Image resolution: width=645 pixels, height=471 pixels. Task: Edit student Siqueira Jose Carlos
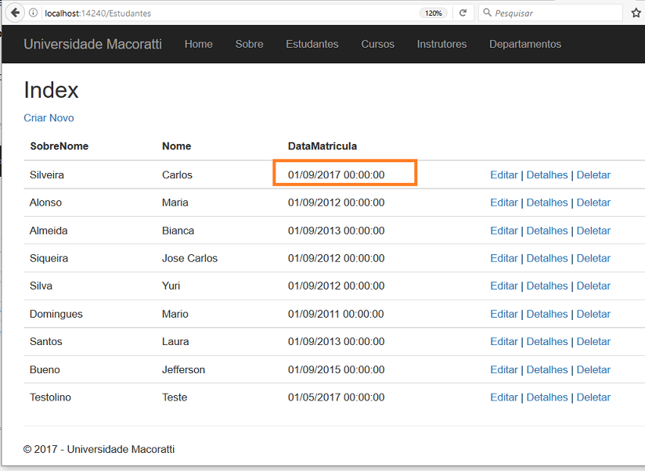point(504,258)
